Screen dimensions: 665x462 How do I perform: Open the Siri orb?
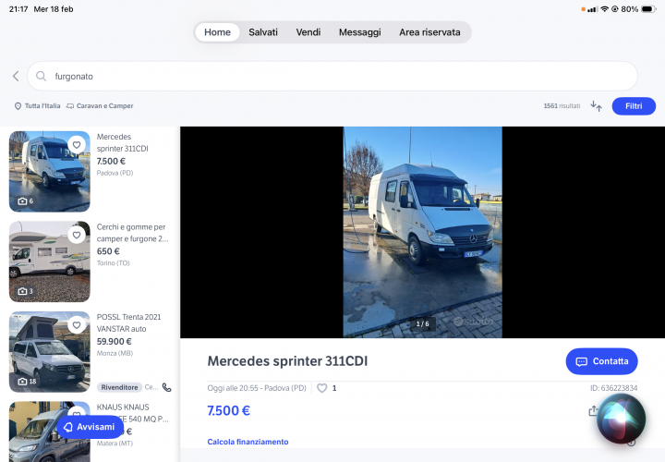[x=621, y=420]
